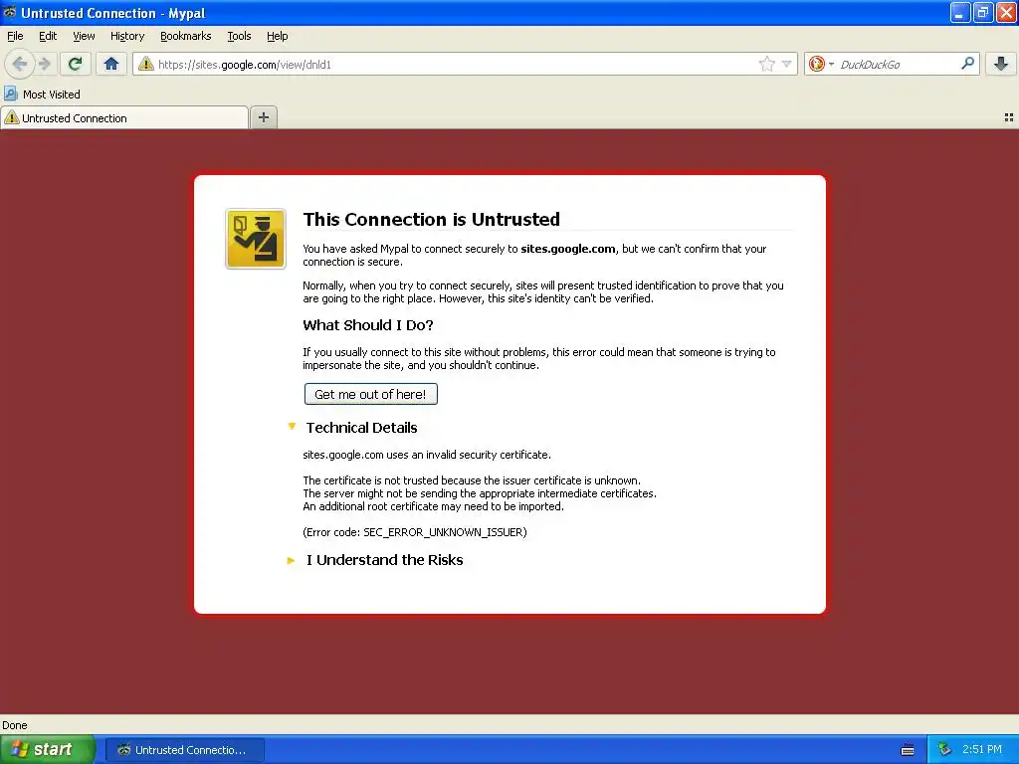
Task: Click the Back navigation arrow
Action: (x=20, y=64)
